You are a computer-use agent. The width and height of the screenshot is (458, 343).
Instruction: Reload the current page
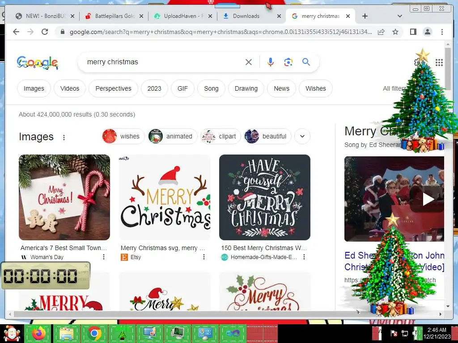[x=44, y=32]
